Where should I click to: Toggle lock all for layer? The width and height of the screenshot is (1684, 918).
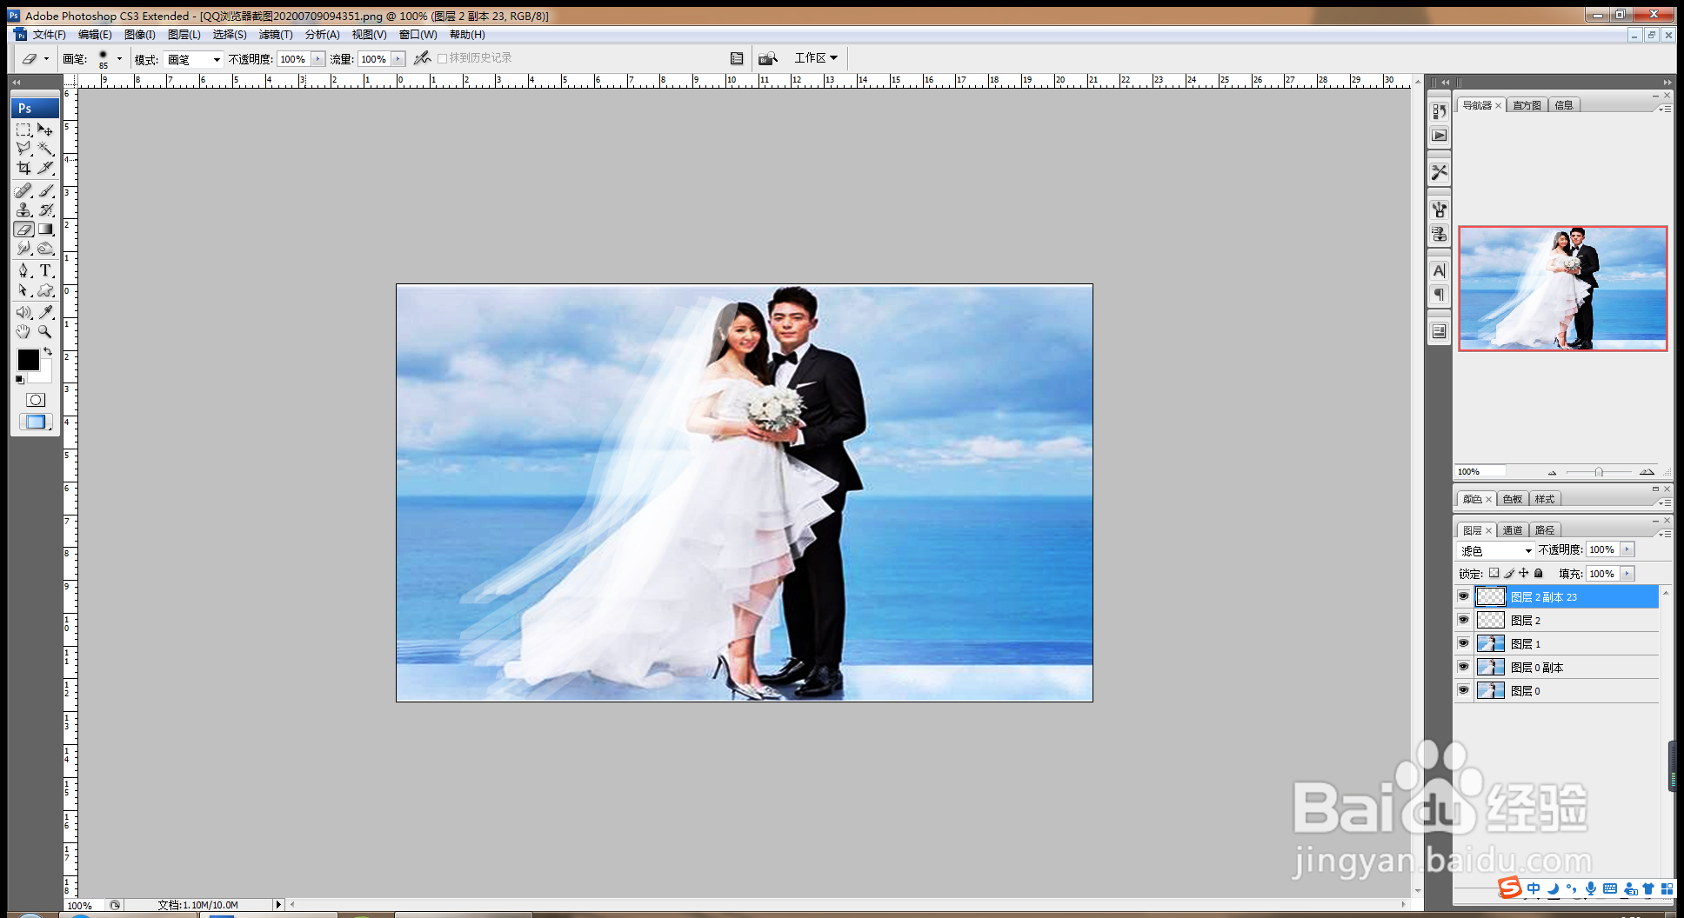tap(1538, 573)
